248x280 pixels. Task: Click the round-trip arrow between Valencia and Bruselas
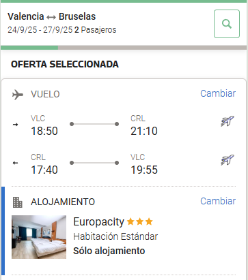pyautogui.click(x=51, y=17)
